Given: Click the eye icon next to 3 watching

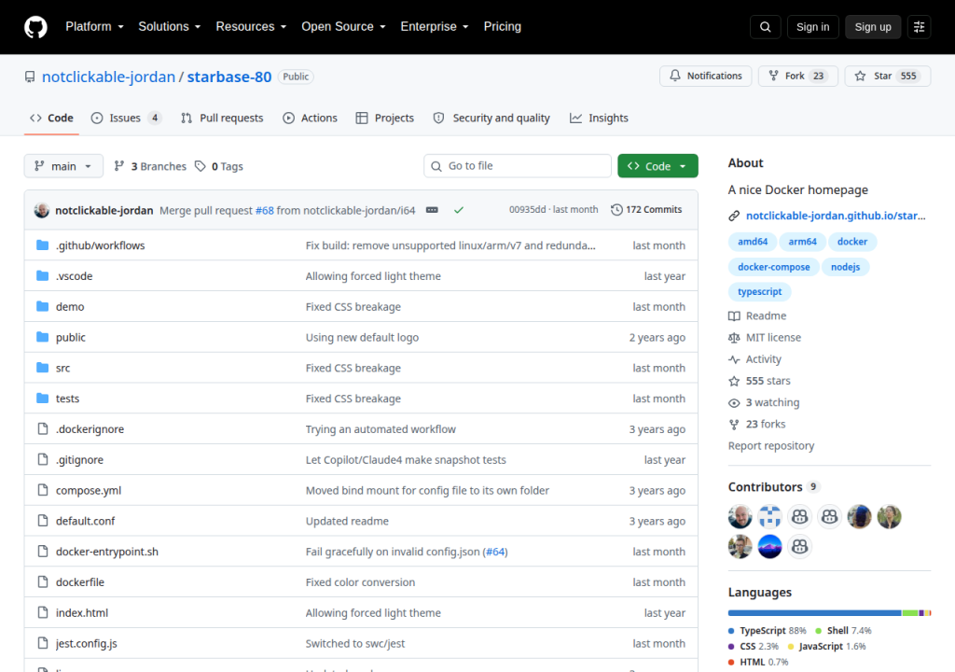Looking at the screenshot, I should click(x=734, y=403).
